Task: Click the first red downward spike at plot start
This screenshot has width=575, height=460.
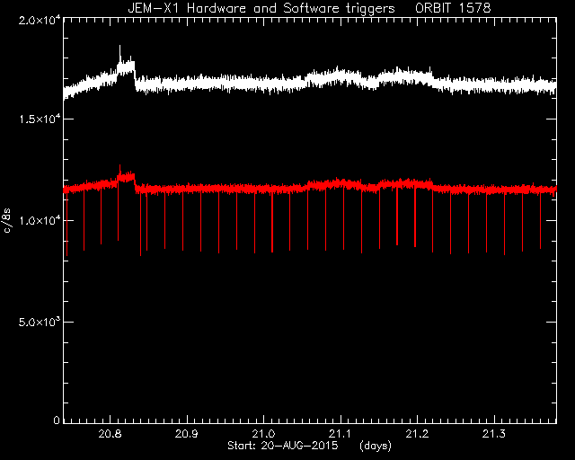Action: coord(66,224)
